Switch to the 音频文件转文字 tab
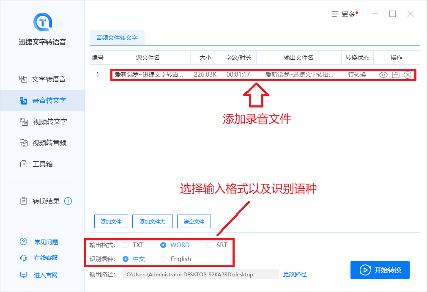The height and width of the screenshot is (292, 427). coord(118,38)
